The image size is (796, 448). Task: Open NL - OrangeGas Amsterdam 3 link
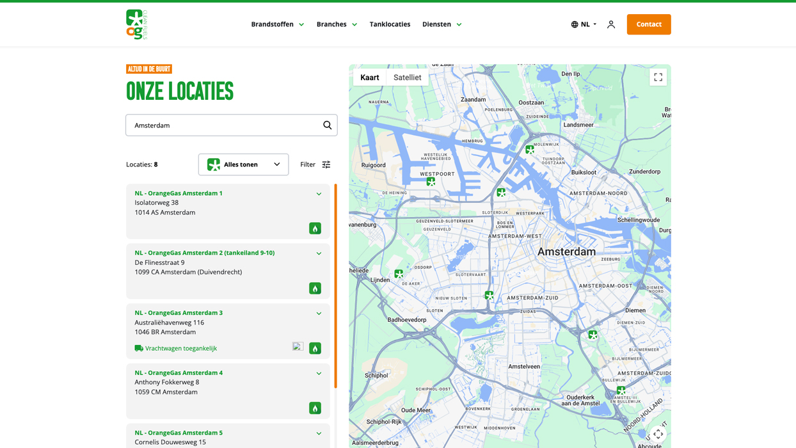tap(179, 313)
